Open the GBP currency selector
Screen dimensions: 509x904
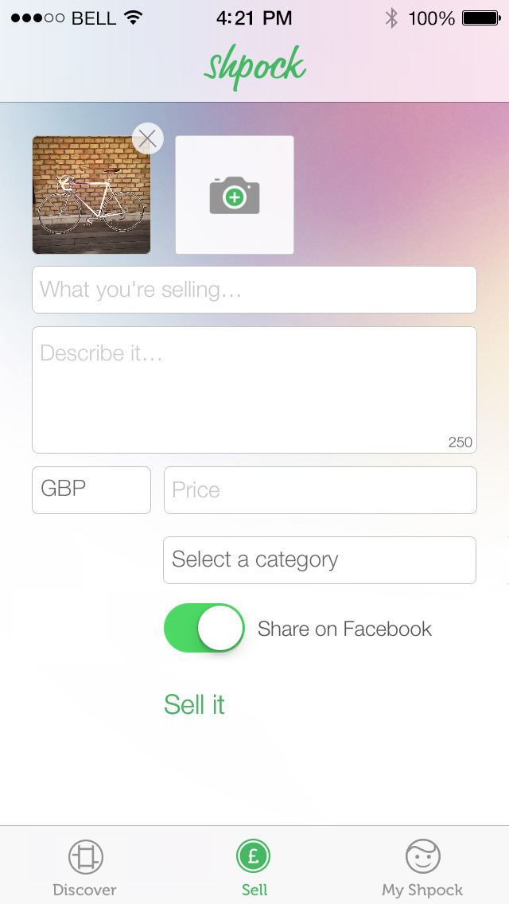(x=91, y=489)
